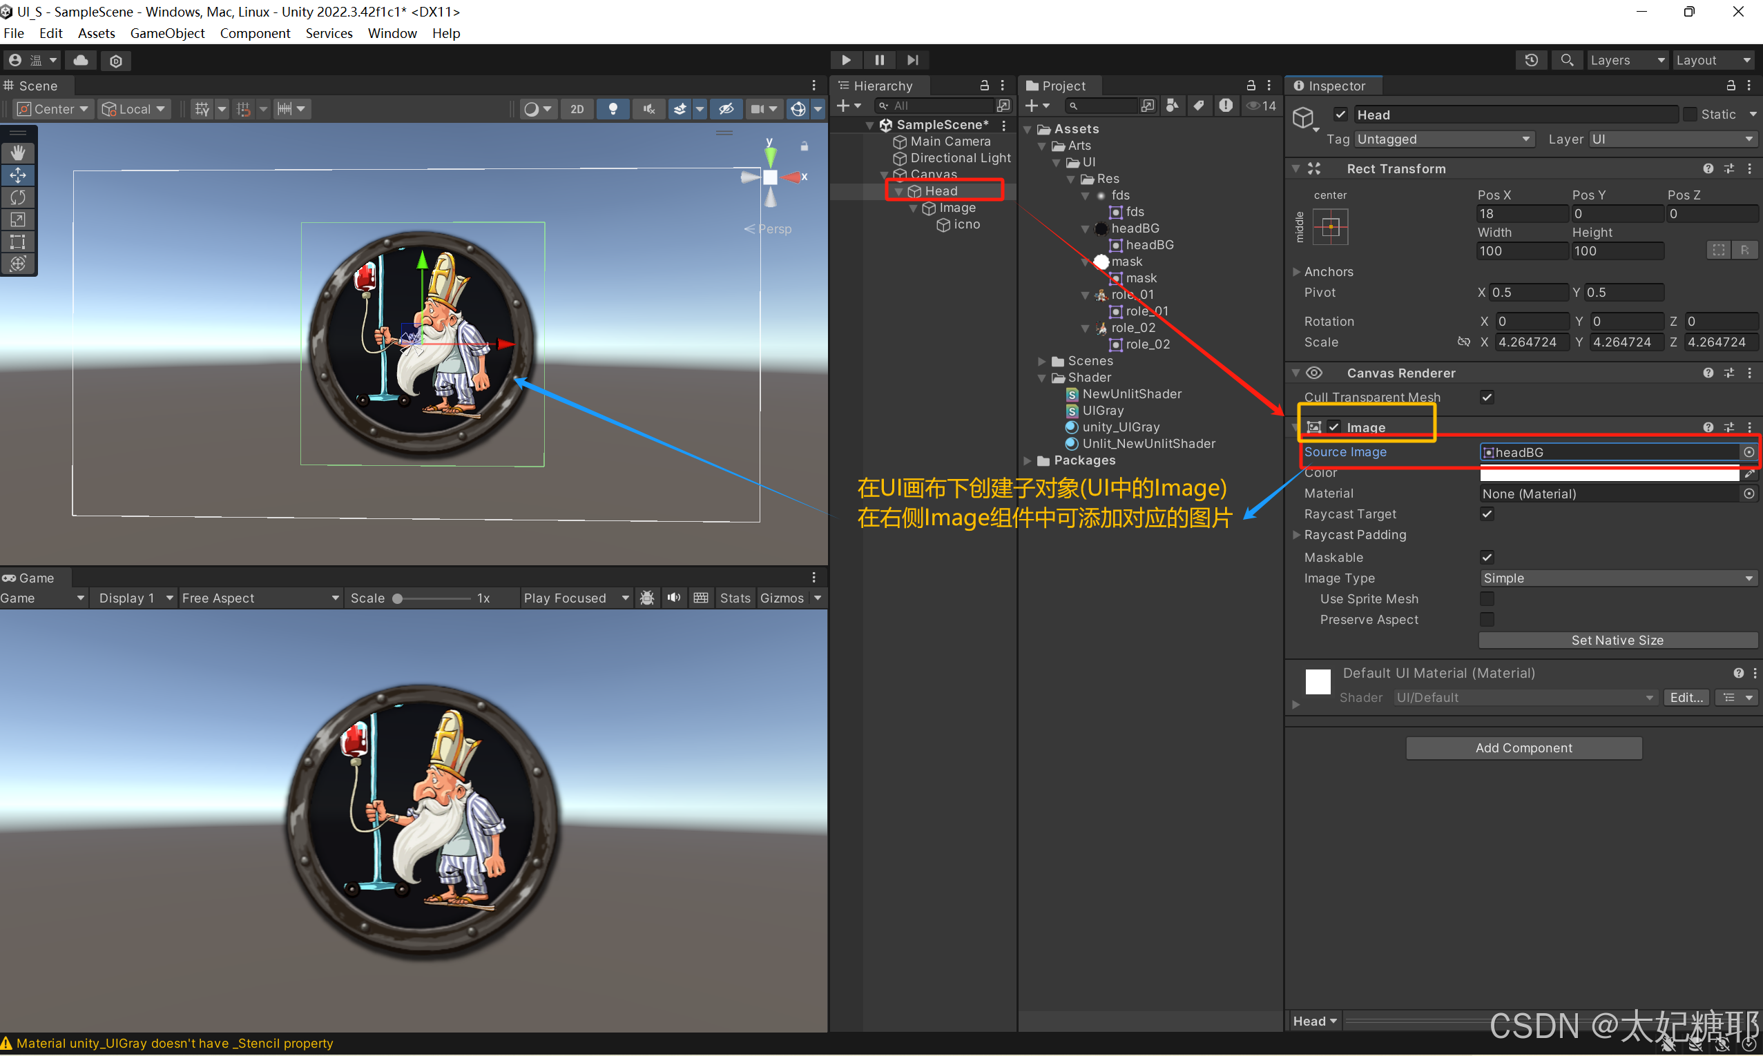Open the global Search icon
The width and height of the screenshot is (1763, 1056).
[x=1567, y=61]
